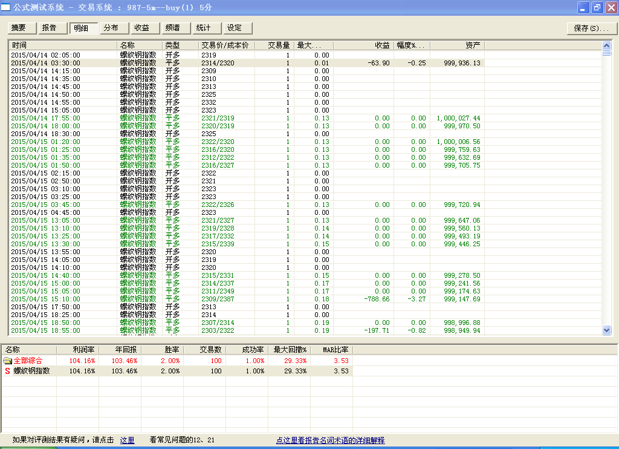Click the 胜率 column header
The height and width of the screenshot is (449, 619).
pos(162,349)
